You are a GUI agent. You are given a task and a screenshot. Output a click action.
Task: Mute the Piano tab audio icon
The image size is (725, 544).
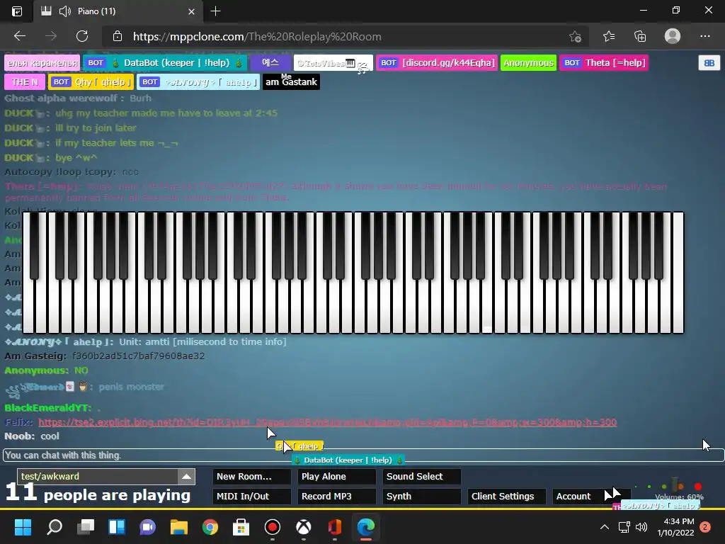point(65,11)
